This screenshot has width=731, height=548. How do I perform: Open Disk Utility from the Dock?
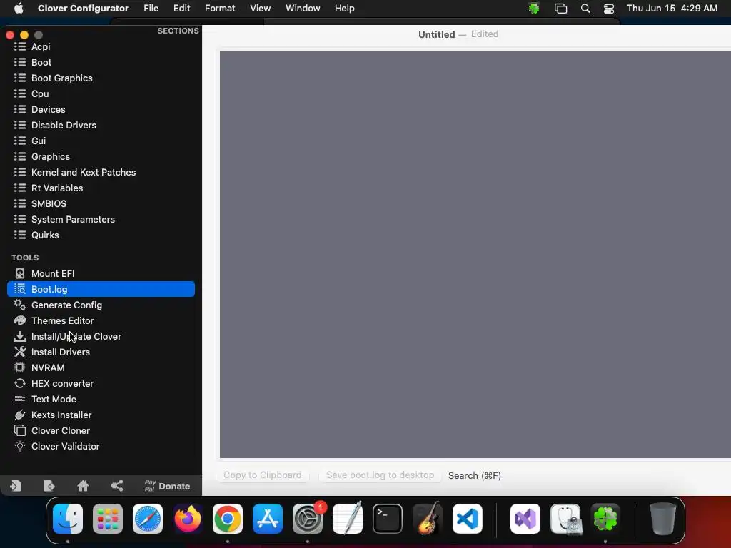tap(565, 519)
